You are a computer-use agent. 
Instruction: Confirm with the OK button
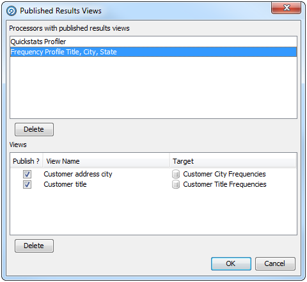[231, 263]
